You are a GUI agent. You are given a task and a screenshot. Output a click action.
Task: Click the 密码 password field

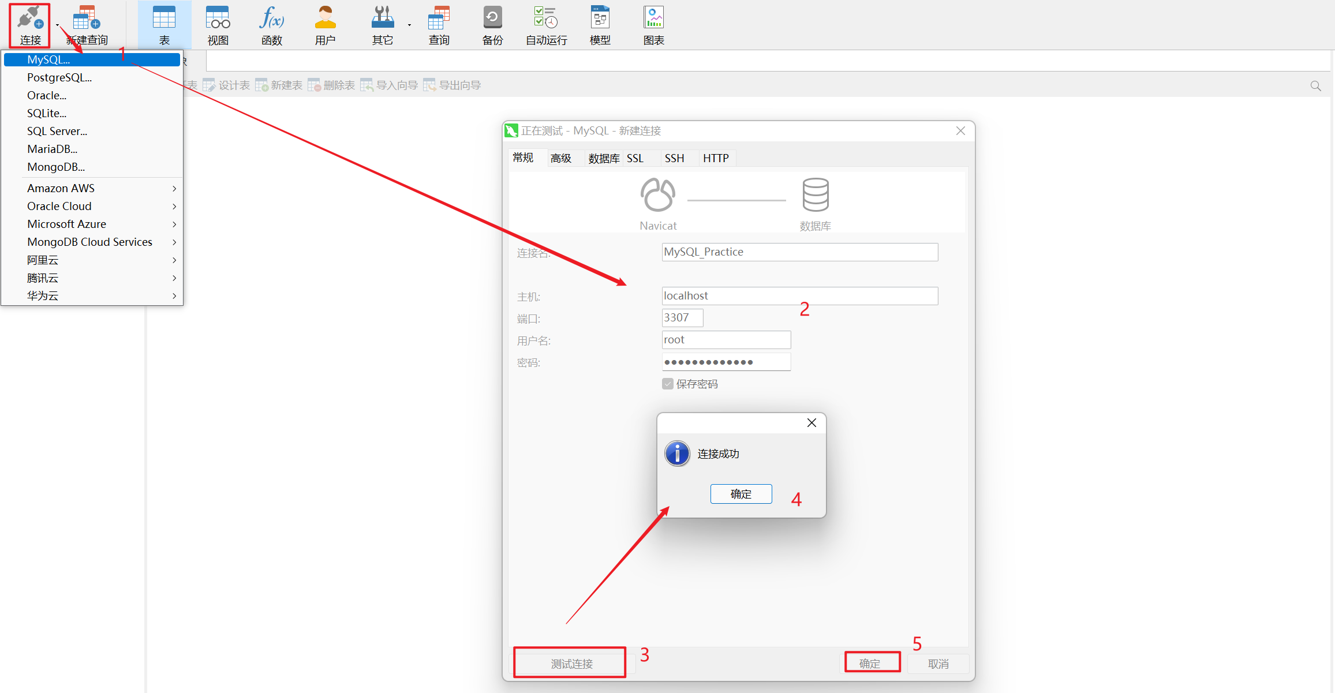(x=726, y=362)
